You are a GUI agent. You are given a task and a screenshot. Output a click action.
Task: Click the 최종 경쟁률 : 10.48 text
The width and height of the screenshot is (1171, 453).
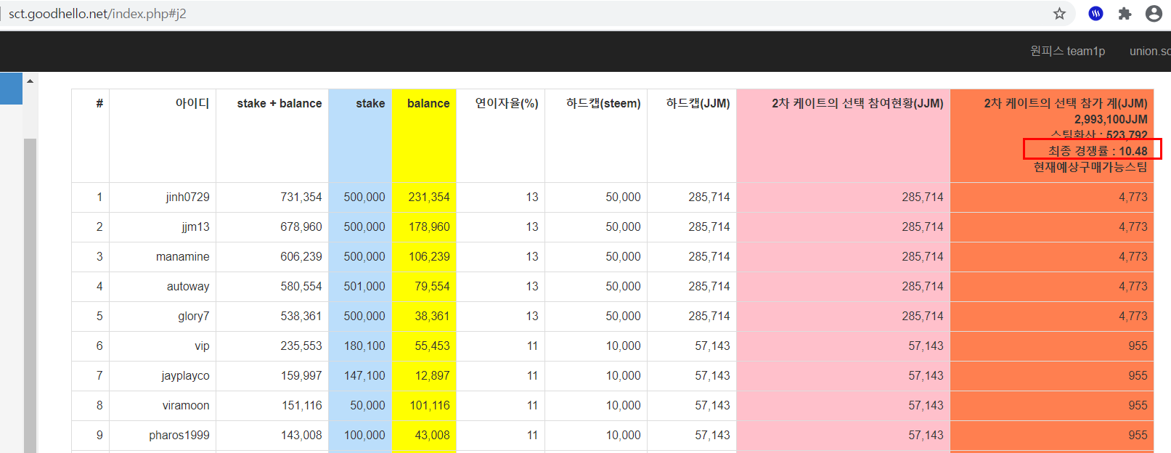click(1098, 151)
